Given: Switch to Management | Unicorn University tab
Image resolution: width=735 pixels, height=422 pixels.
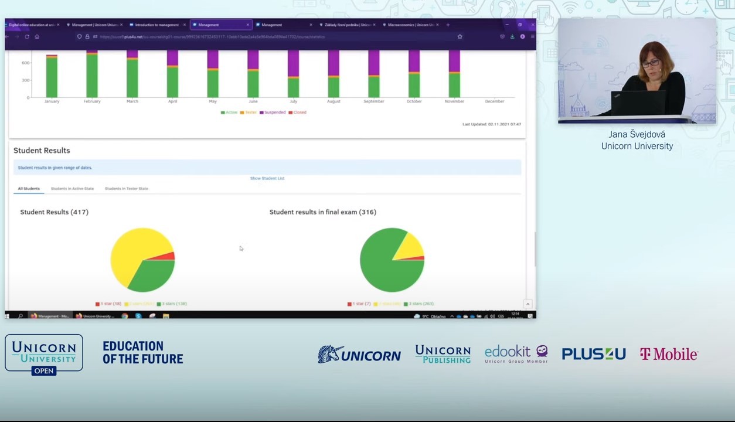Looking at the screenshot, I should (x=94, y=25).
